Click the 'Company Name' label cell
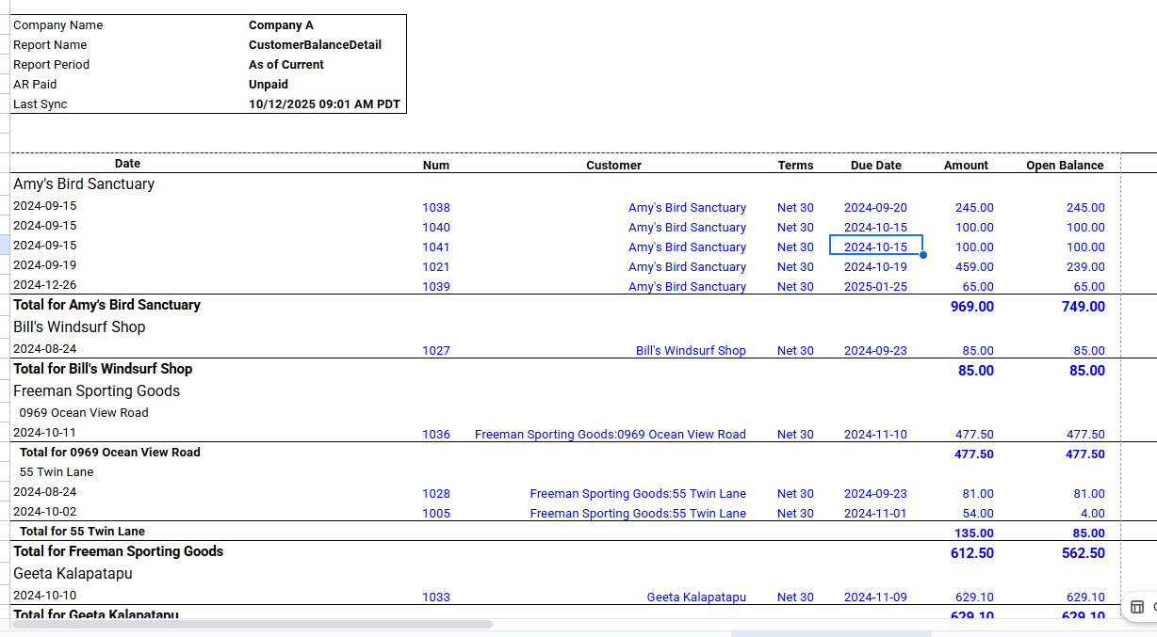 click(x=58, y=25)
